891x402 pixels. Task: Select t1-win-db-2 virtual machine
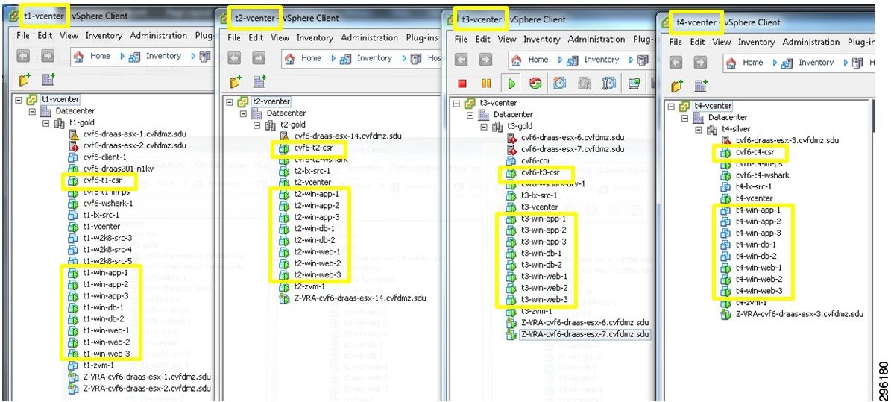coord(103,319)
